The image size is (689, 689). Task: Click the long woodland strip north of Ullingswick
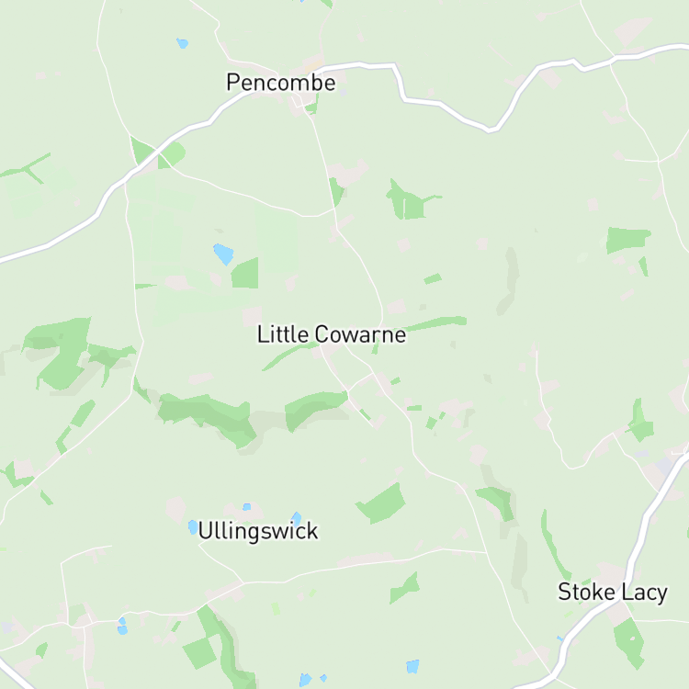click(207, 417)
